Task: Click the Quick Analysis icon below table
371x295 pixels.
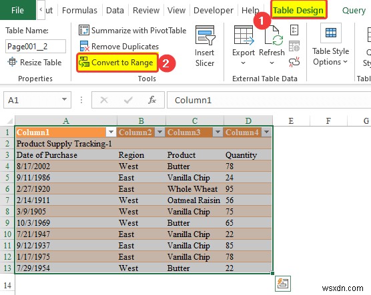Action: pyautogui.click(x=283, y=284)
